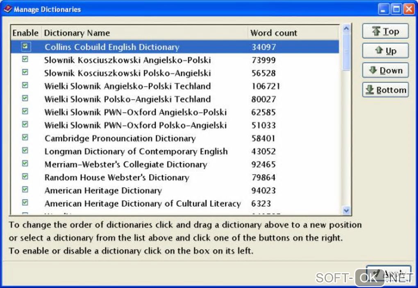The width and height of the screenshot is (418, 288).
Task: Select Wielki Slownik Angielsko-Polski Techland name
Action: pyautogui.click(x=127, y=86)
